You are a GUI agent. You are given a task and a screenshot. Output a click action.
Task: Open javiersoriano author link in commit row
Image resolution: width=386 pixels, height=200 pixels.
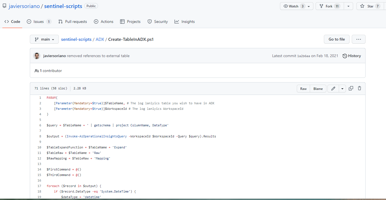55,56
